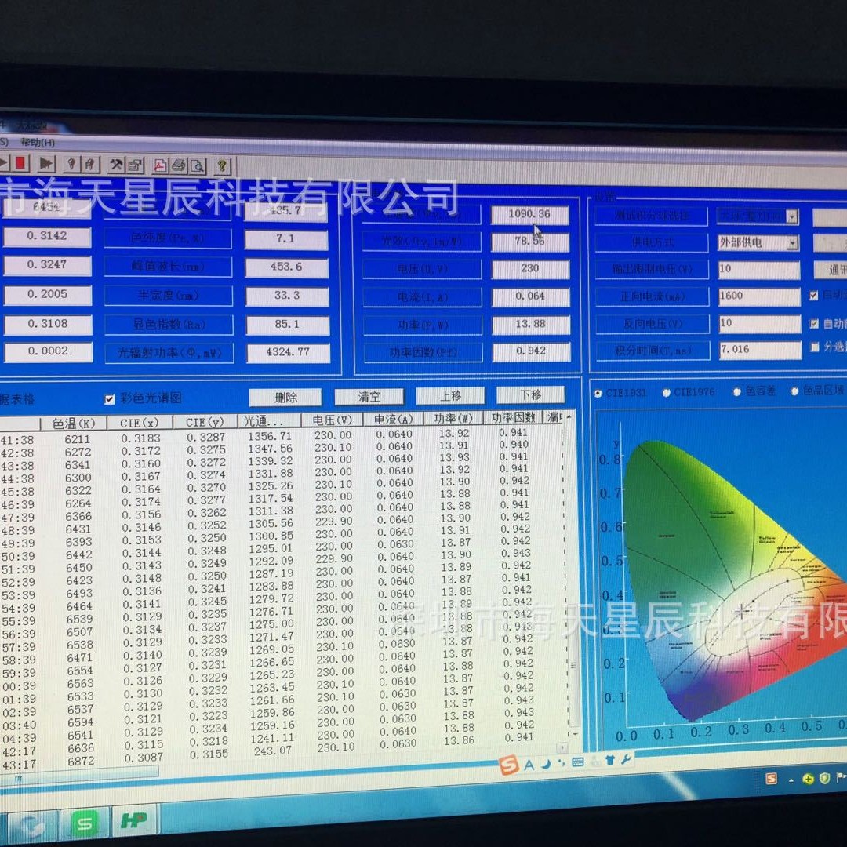The width and height of the screenshot is (847, 847).
Task: Click the properties settings box icon
Action: 135,165
